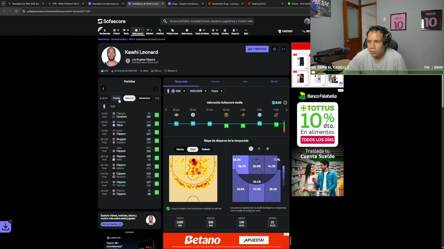Click the search magnifier icon
444x249 pixels.
point(165,21)
